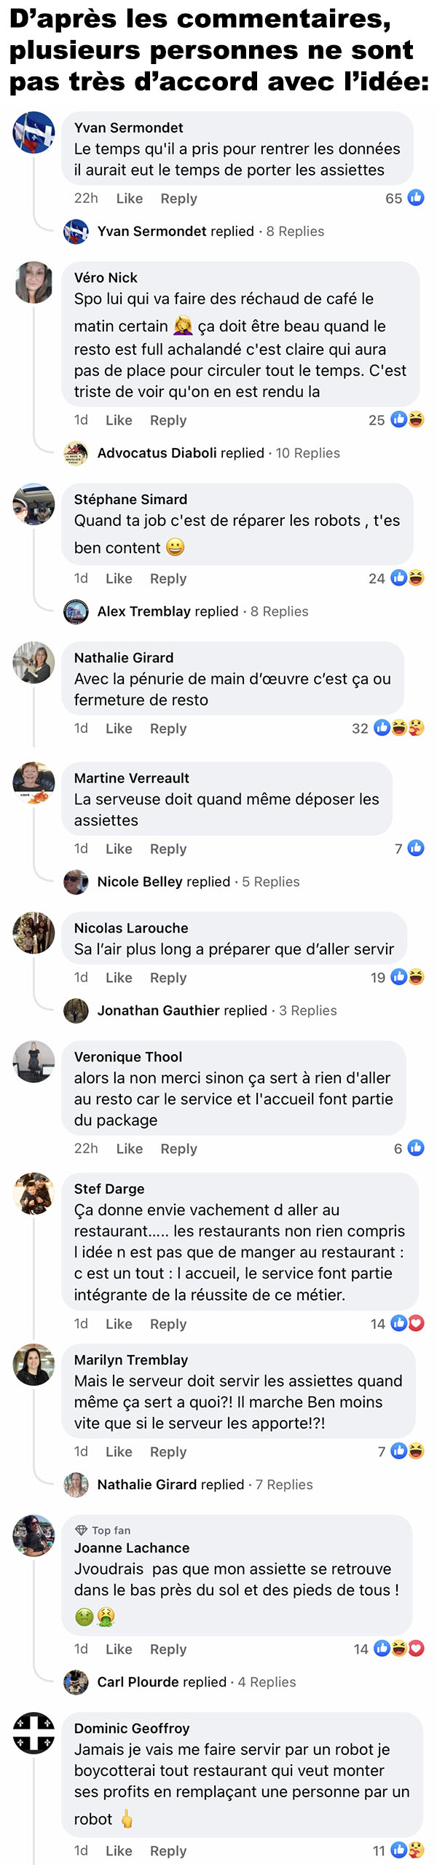
Task: Reply to Véro Nick's comment
Action: (168, 420)
